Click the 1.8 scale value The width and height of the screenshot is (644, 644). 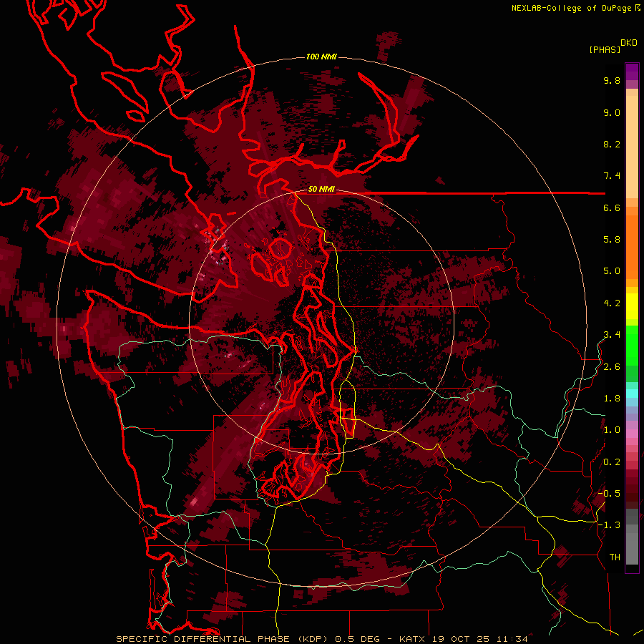coord(612,399)
